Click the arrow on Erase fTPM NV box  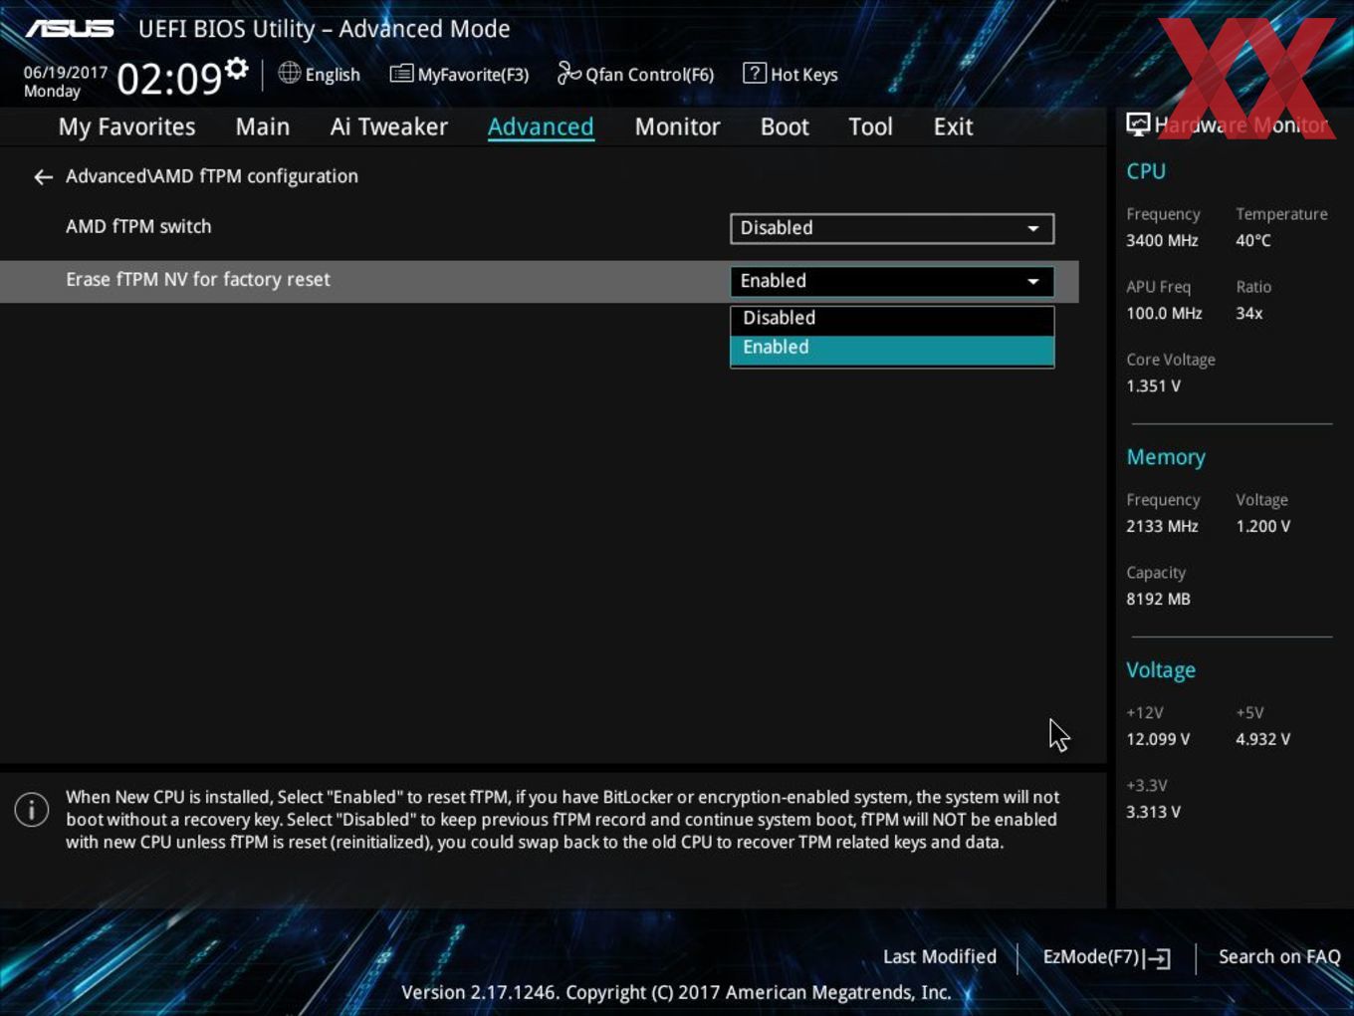click(x=1033, y=282)
